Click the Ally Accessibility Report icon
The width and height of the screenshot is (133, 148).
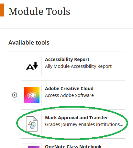[x=32, y=66]
